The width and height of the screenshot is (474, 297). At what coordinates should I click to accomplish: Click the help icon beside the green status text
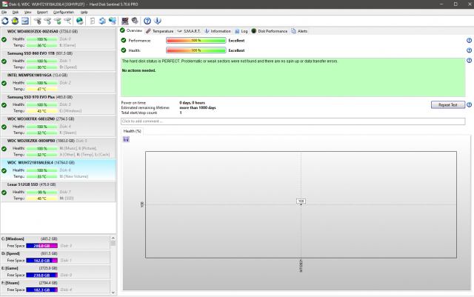point(470,61)
